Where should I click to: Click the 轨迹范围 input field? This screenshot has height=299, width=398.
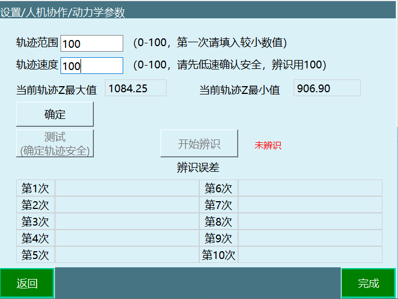pos(92,43)
